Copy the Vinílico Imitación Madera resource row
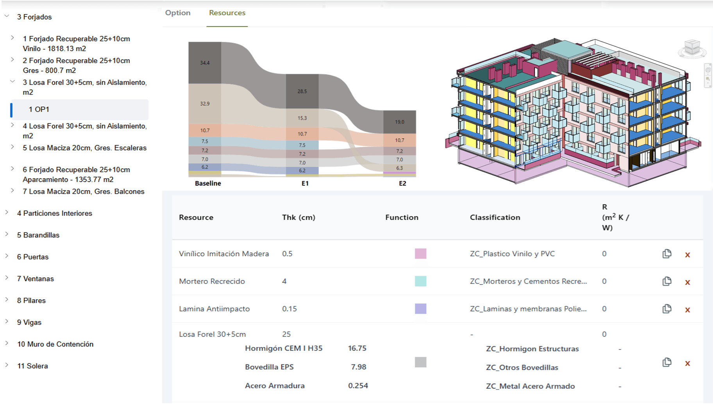This screenshot has width=713, height=404. tap(667, 254)
